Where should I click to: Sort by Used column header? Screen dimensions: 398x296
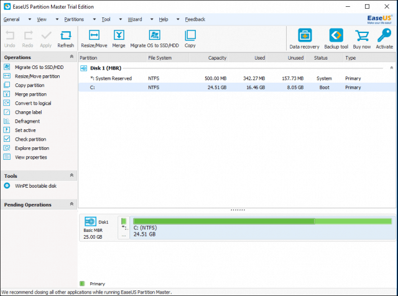248,58
